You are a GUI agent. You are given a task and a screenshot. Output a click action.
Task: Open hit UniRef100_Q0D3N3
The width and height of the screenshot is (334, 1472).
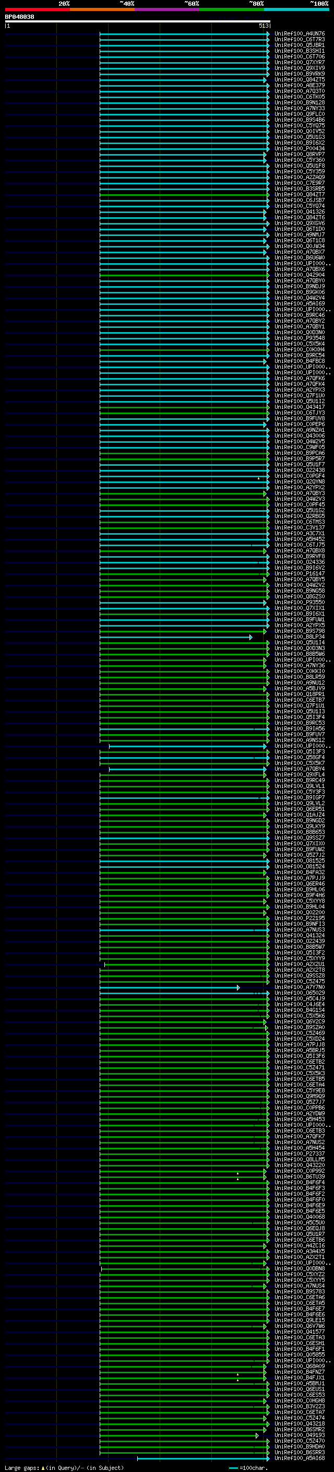299,648
